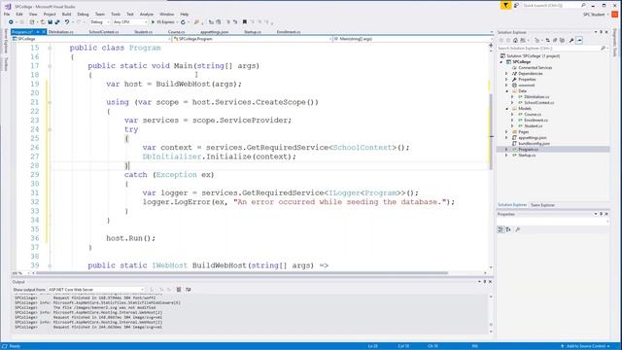Click the user account avatar icon

(x=614, y=15)
